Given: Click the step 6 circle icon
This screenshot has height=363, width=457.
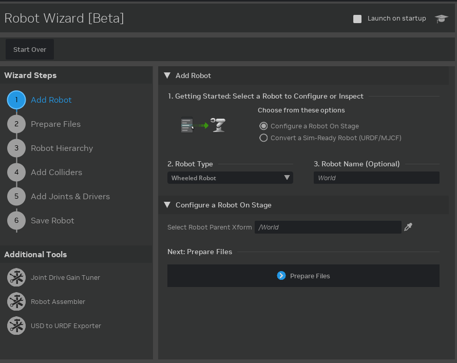Looking at the screenshot, I should [x=16, y=220].
